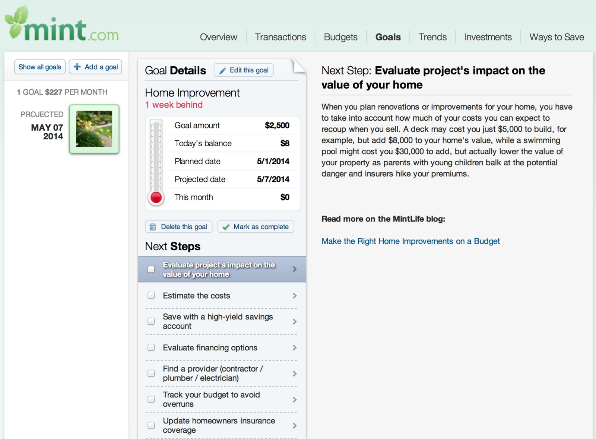
Task: Click the trash icon to delete this goal
Action: [x=152, y=226]
